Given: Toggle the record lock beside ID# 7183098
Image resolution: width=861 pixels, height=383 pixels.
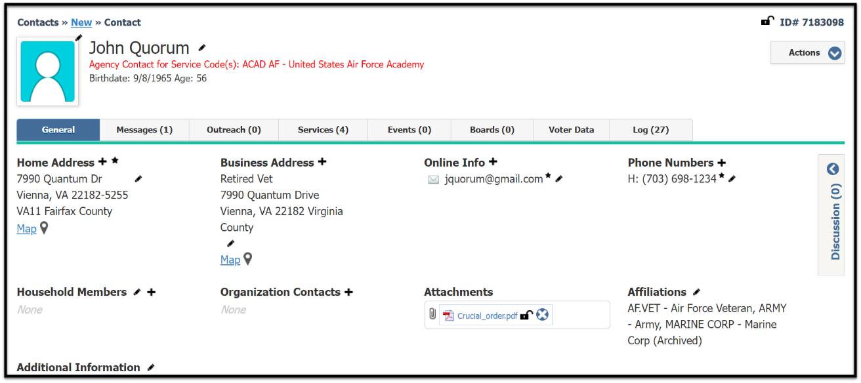Looking at the screenshot, I should [x=767, y=21].
